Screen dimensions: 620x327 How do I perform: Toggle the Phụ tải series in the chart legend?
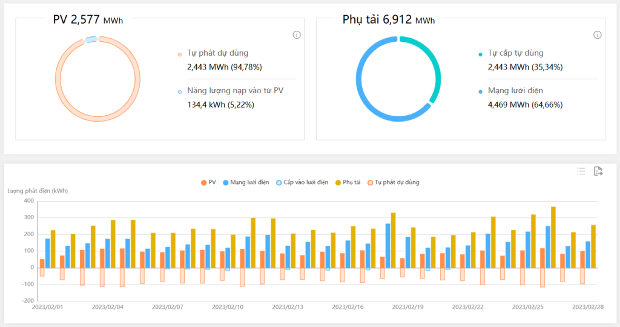coord(348,182)
